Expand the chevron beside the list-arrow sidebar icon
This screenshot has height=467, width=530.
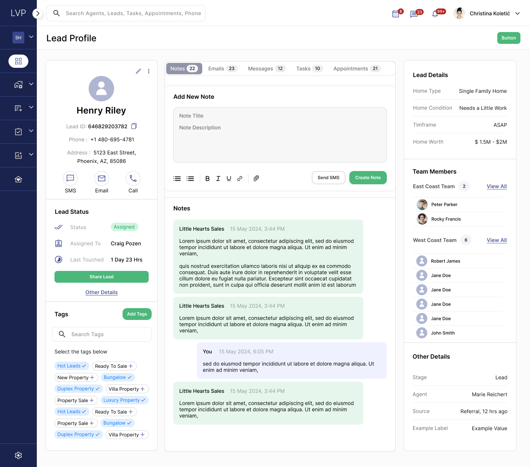31,108
